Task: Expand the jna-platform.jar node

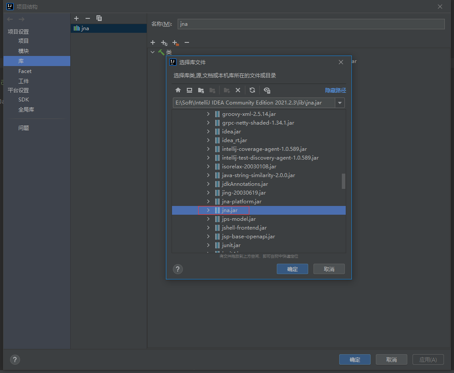Action: (208, 201)
